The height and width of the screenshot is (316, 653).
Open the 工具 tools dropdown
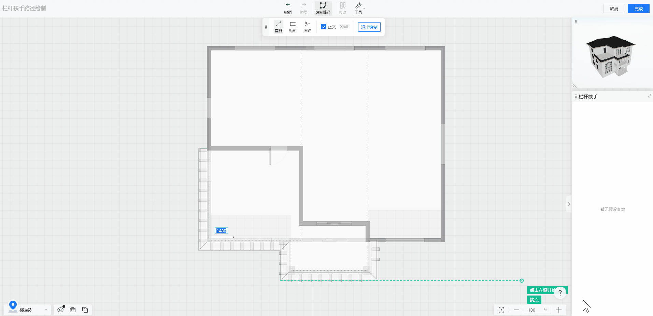click(x=359, y=8)
